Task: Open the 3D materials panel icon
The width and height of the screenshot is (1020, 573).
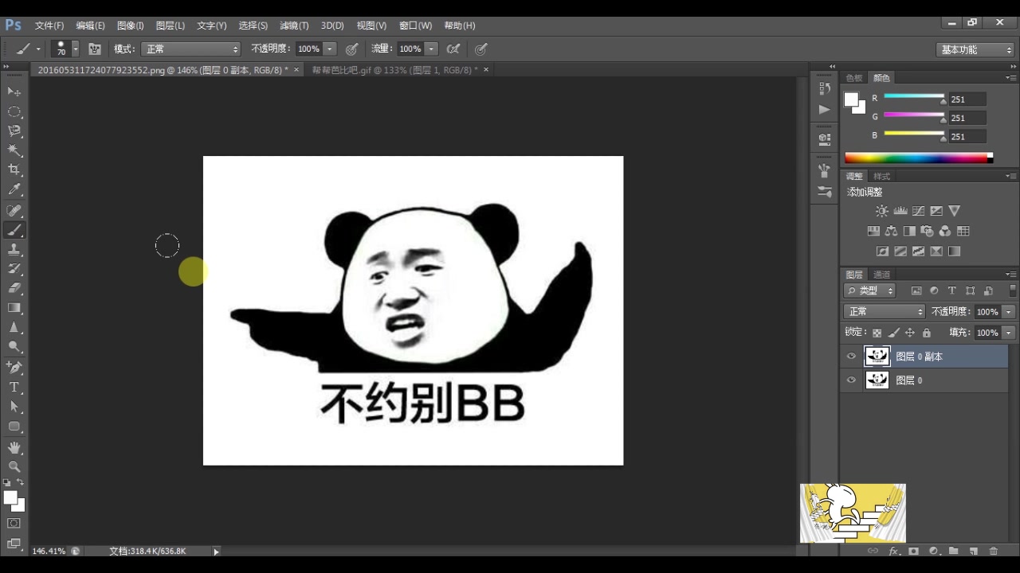Action: (x=824, y=138)
